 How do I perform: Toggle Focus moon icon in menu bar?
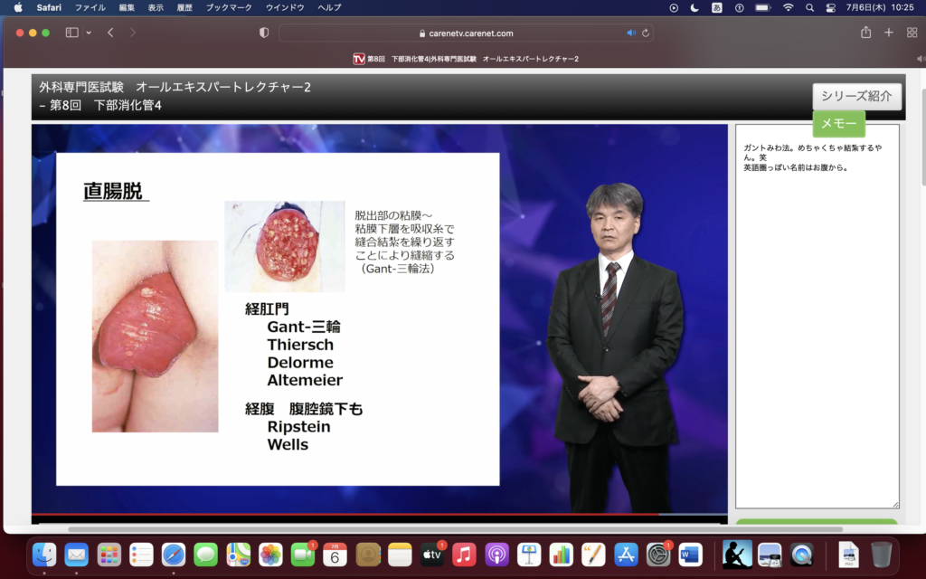pos(694,7)
